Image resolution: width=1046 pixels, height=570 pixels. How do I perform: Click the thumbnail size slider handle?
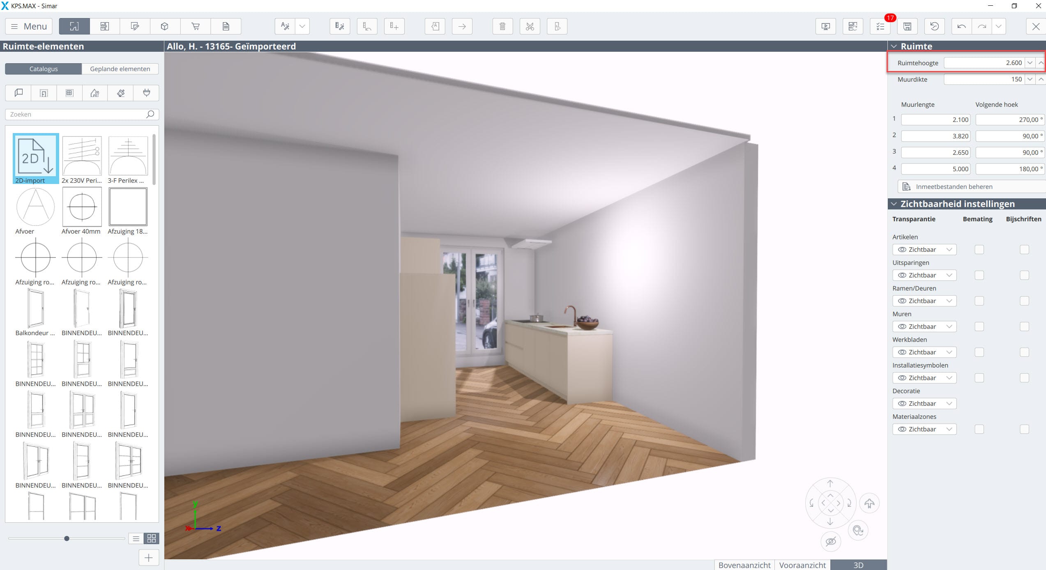(x=67, y=538)
